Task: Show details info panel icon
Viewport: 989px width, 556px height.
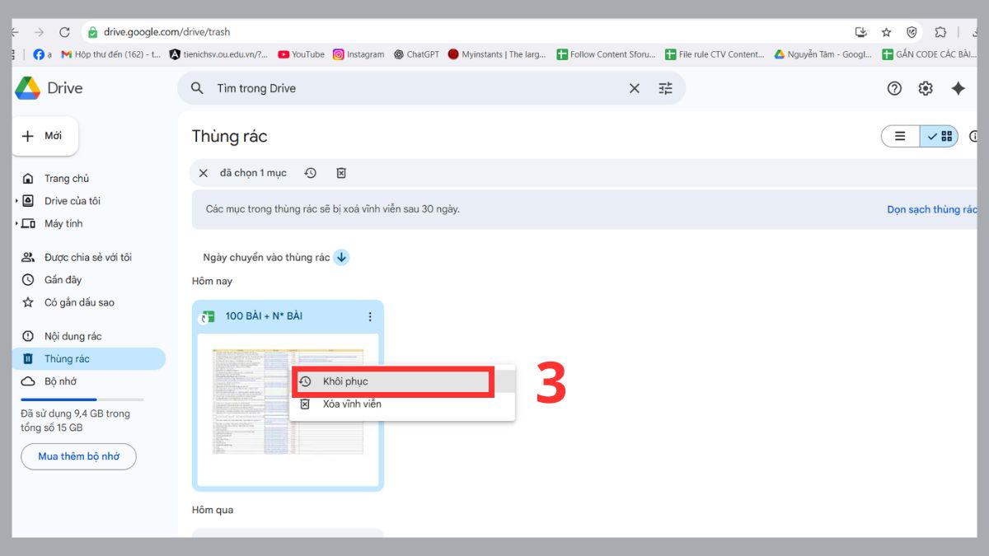Action: click(x=974, y=137)
